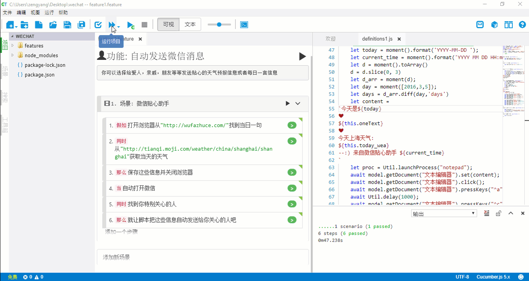Viewport: 529px width, 281px height.
Task: Open the 编辑 menu
Action: pyautogui.click(x=21, y=13)
